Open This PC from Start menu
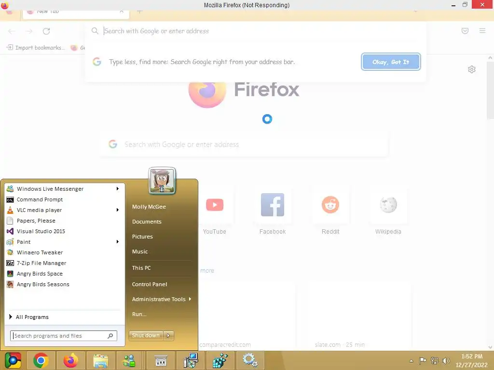Screen dimensions: 494x370 pos(141,268)
